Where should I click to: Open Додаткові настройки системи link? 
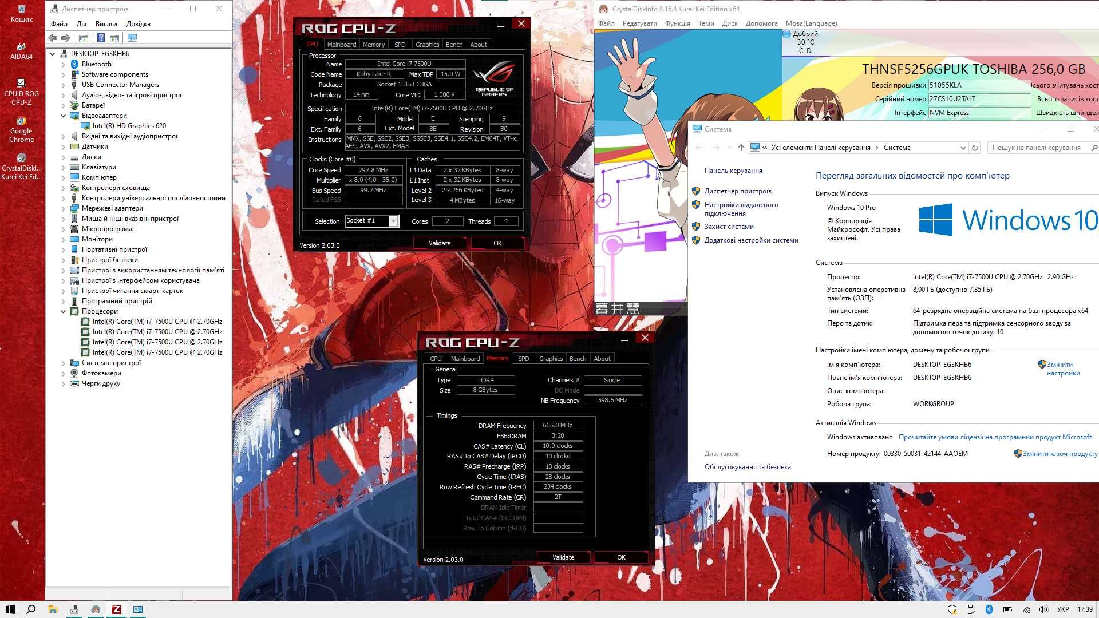751,240
